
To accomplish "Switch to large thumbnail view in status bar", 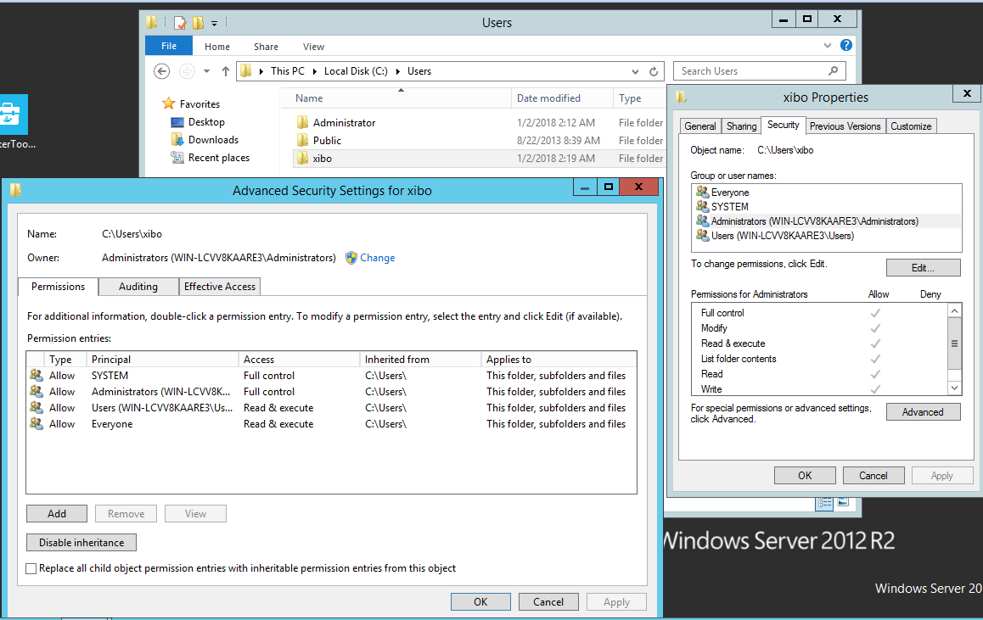I will (842, 502).
